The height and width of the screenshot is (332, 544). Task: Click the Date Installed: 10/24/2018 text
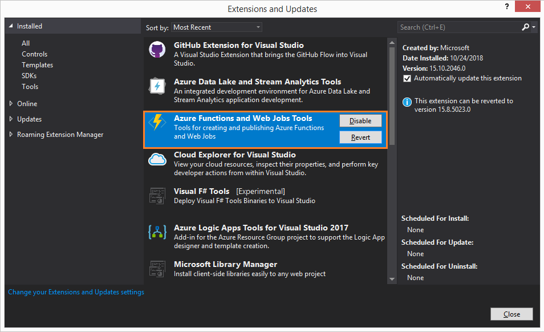tap(442, 58)
